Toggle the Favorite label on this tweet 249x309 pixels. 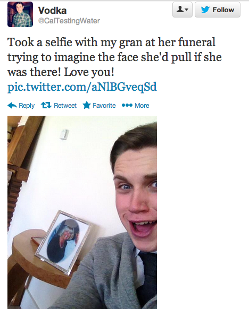(x=104, y=106)
